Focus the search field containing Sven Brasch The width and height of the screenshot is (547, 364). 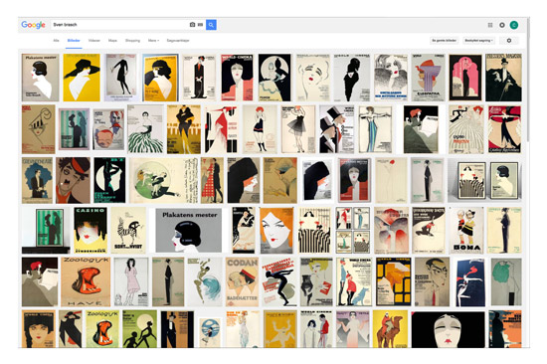click(x=118, y=25)
